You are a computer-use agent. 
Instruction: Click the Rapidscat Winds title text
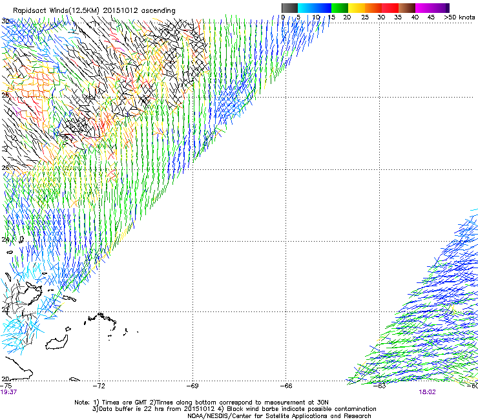(x=94, y=10)
